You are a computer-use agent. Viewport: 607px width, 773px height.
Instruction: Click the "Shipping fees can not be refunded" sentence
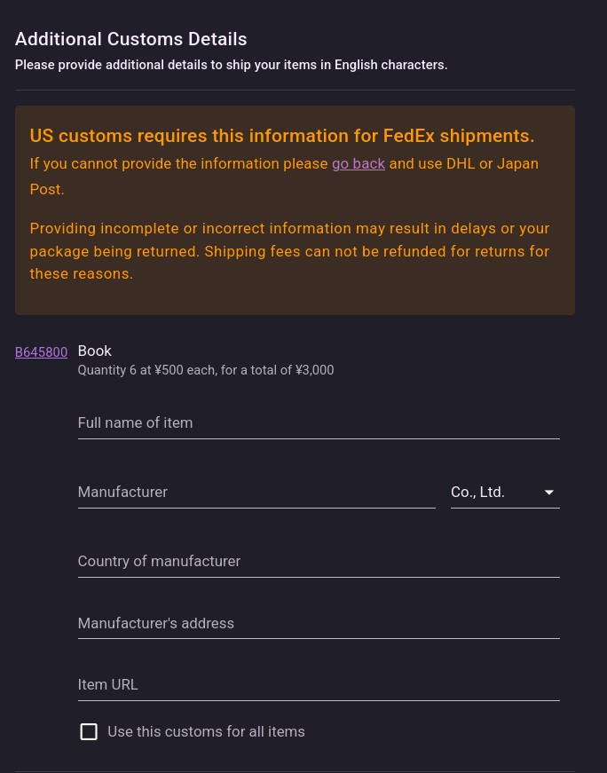pos(377,251)
